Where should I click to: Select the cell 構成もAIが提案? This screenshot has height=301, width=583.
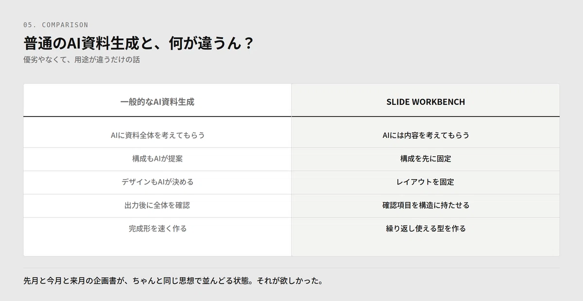[157, 159]
